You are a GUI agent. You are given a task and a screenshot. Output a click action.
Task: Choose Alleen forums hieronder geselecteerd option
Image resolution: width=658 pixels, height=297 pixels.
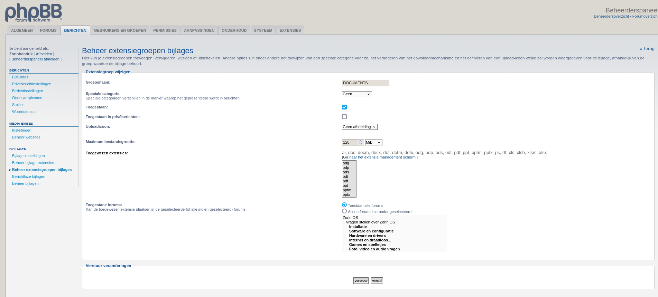344,211
